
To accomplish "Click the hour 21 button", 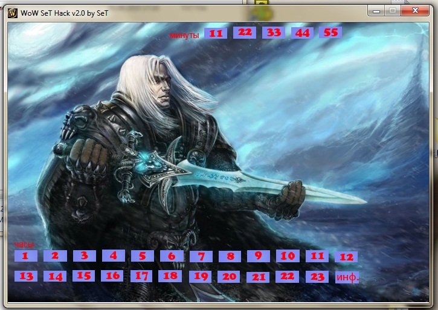I will pos(258,277).
